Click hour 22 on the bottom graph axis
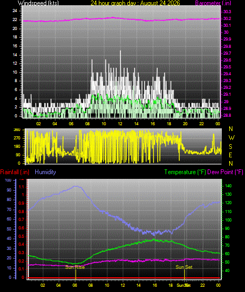245x292 pixels. [x=202, y=285]
